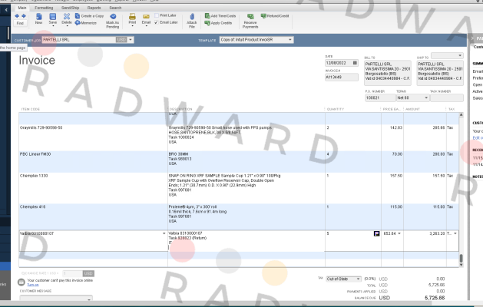
Task: Edit the P.O. Number field
Action: pos(380,97)
